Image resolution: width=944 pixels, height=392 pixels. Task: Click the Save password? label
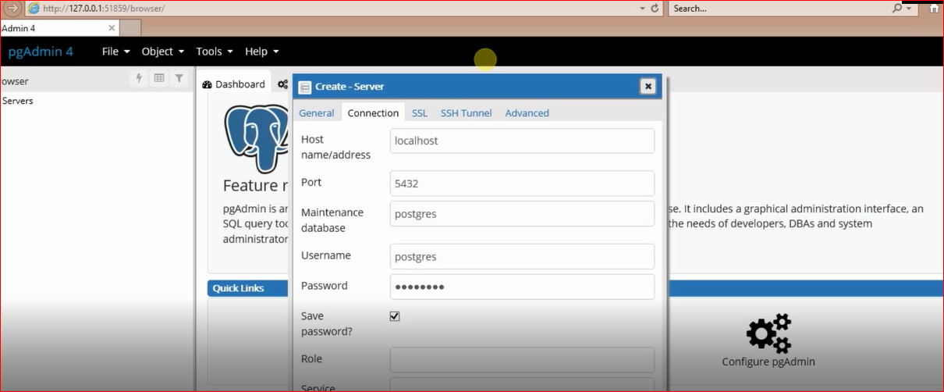point(327,324)
